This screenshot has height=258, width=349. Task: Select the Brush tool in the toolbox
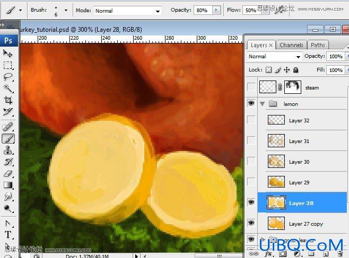pos(8,139)
